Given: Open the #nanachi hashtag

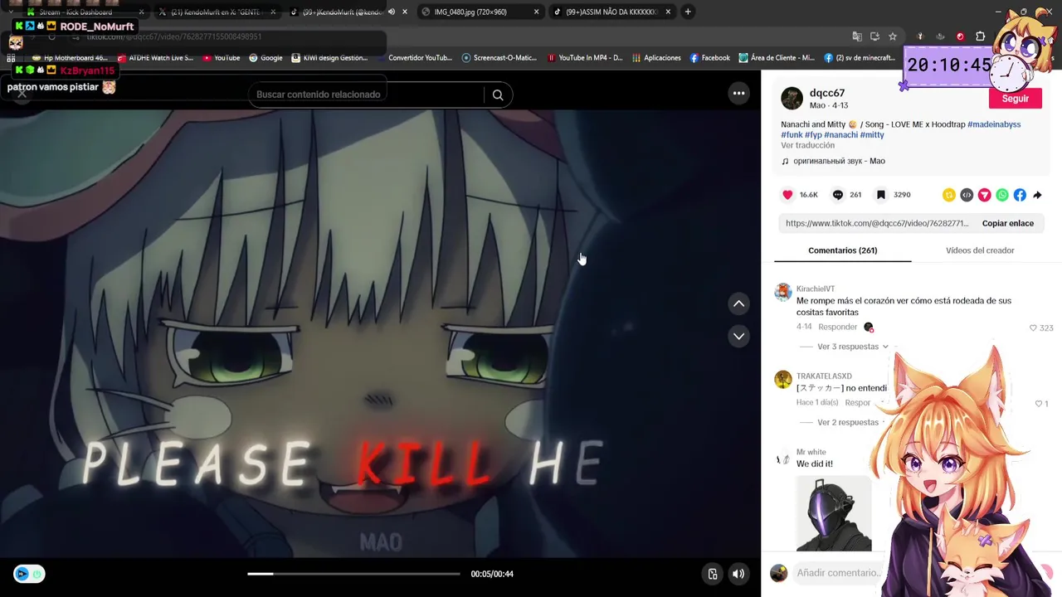Looking at the screenshot, I should click(x=840, y=134).
